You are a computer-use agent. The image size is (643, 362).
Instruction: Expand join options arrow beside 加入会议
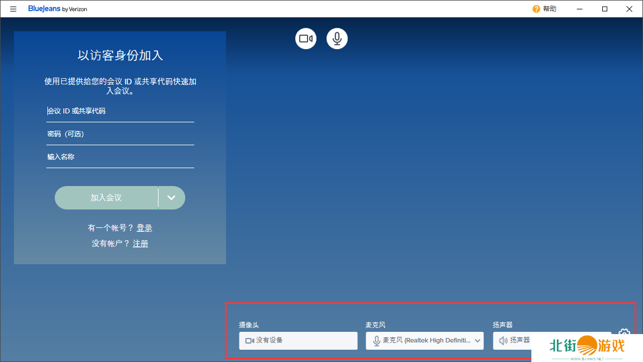[x=172, y=198]
